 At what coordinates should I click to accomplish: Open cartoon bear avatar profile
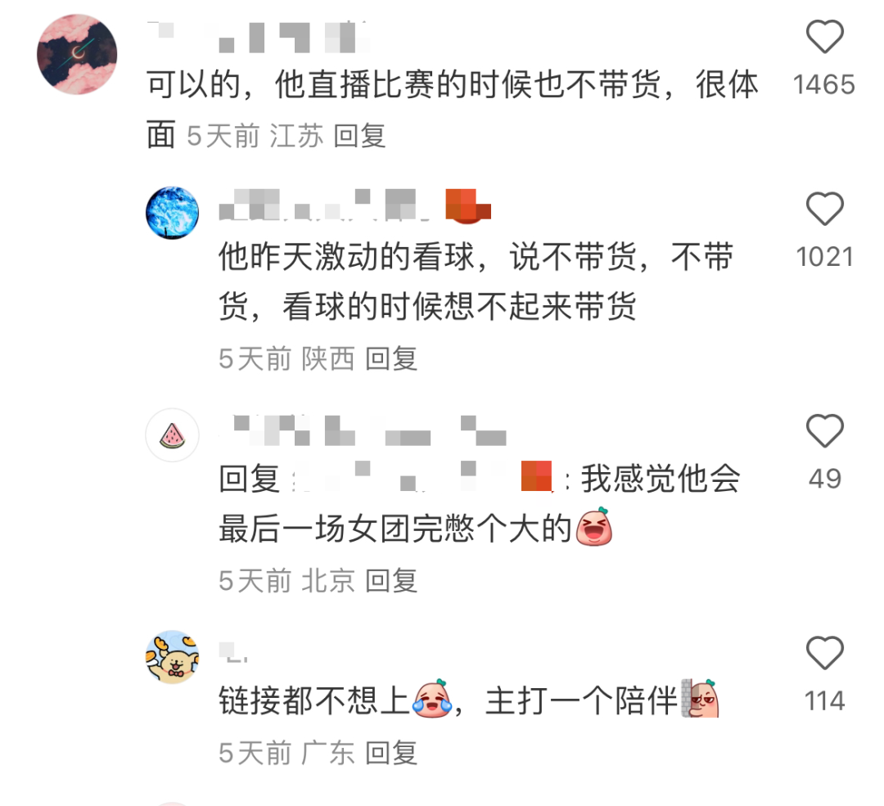[173, 657]
